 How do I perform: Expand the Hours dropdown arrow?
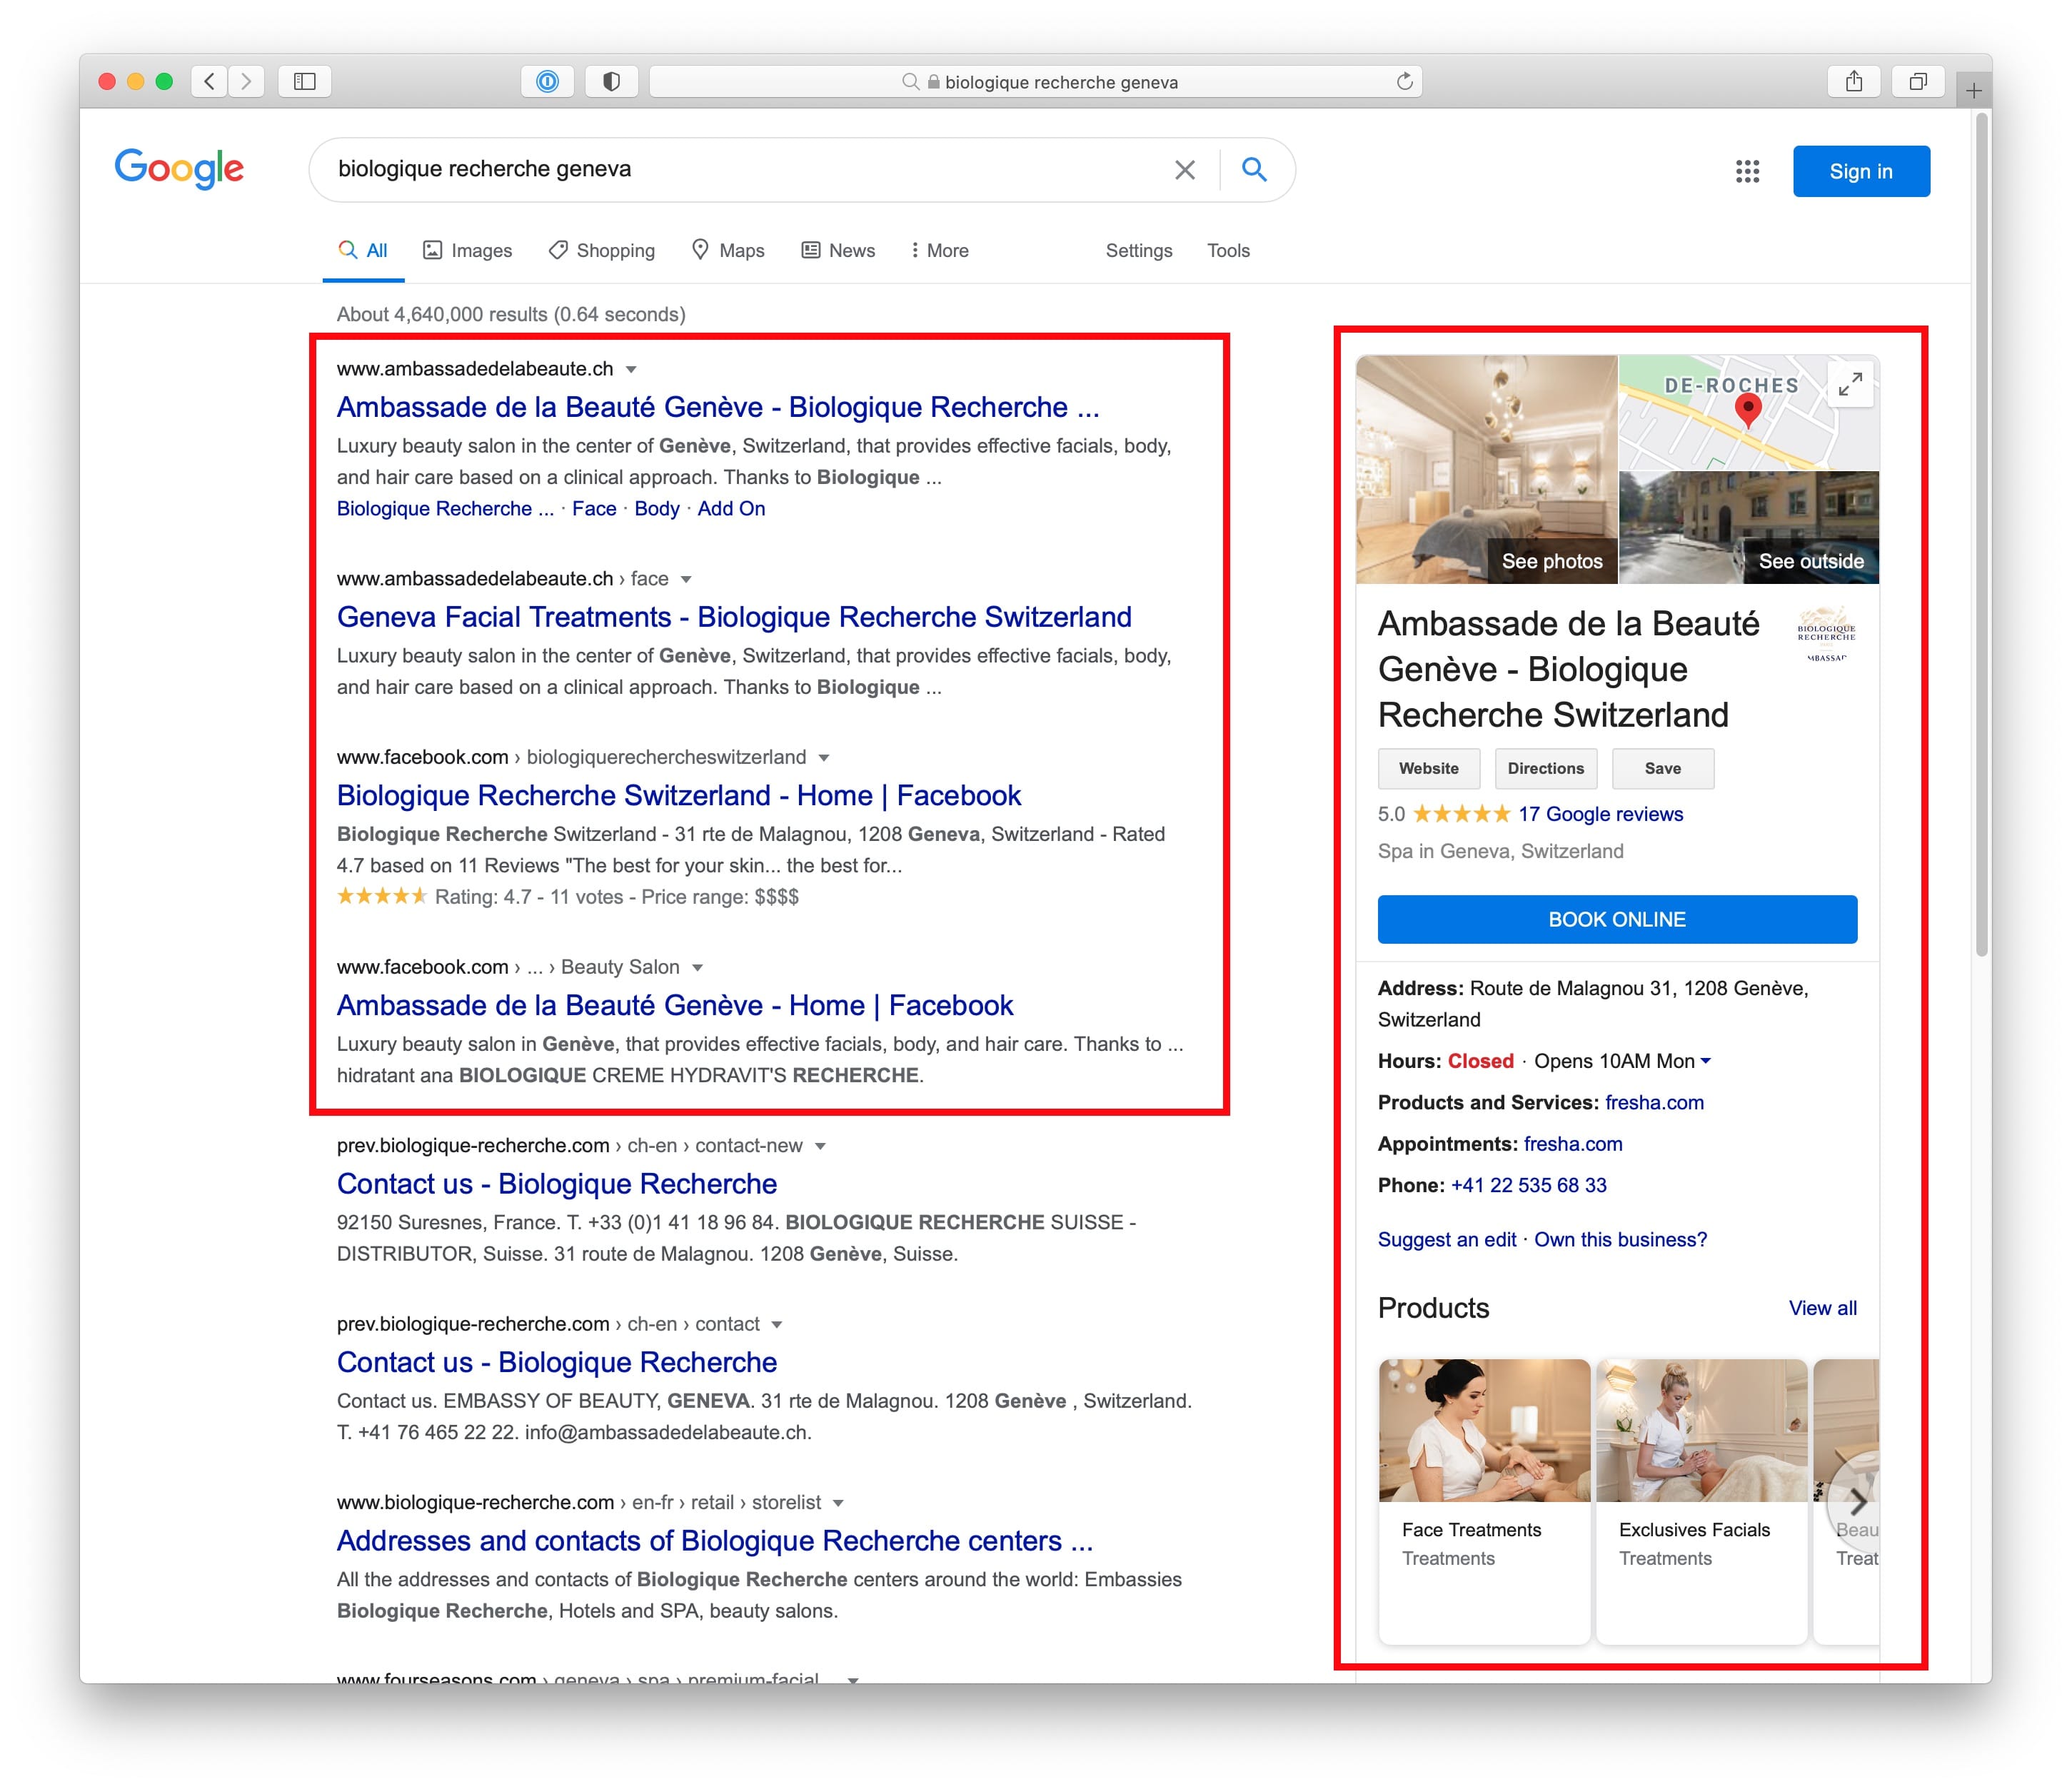(1706, 1060)
